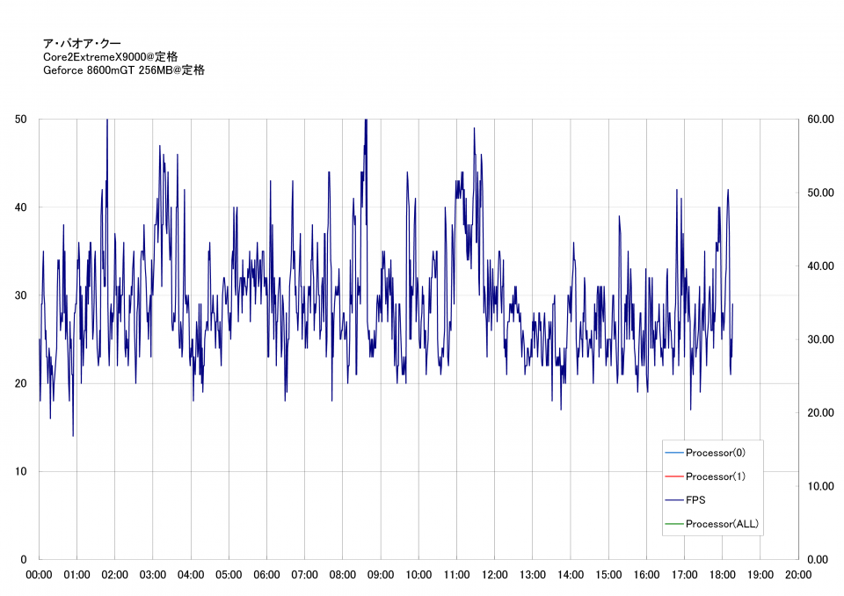Click the 00:00 time axis label
The image size is (844, 596).
[39, 575]
